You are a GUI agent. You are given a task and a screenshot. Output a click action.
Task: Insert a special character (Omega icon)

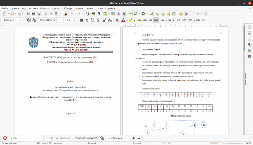click(143, 14)
